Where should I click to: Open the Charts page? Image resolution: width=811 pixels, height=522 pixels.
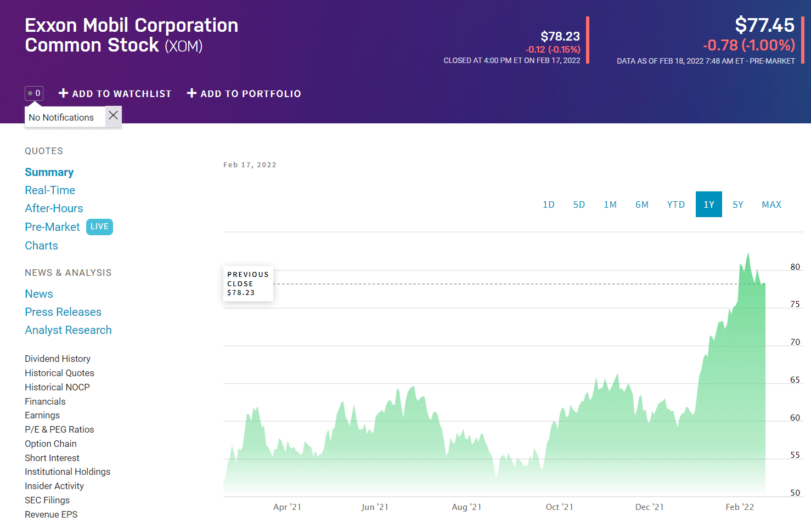(x=41, y=246)
